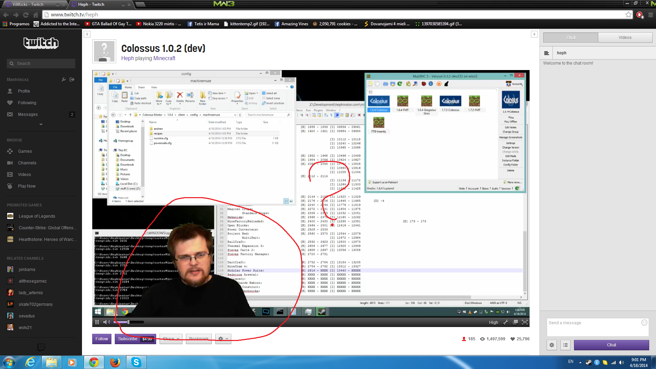
Task: Pop out the video player
Action: (515, 322)
